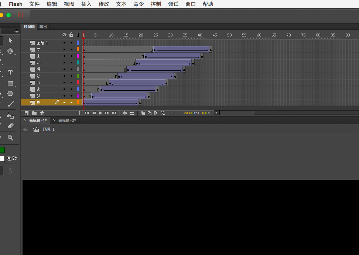Select the PolyStar hexagon tool

[x=10, y=94]
